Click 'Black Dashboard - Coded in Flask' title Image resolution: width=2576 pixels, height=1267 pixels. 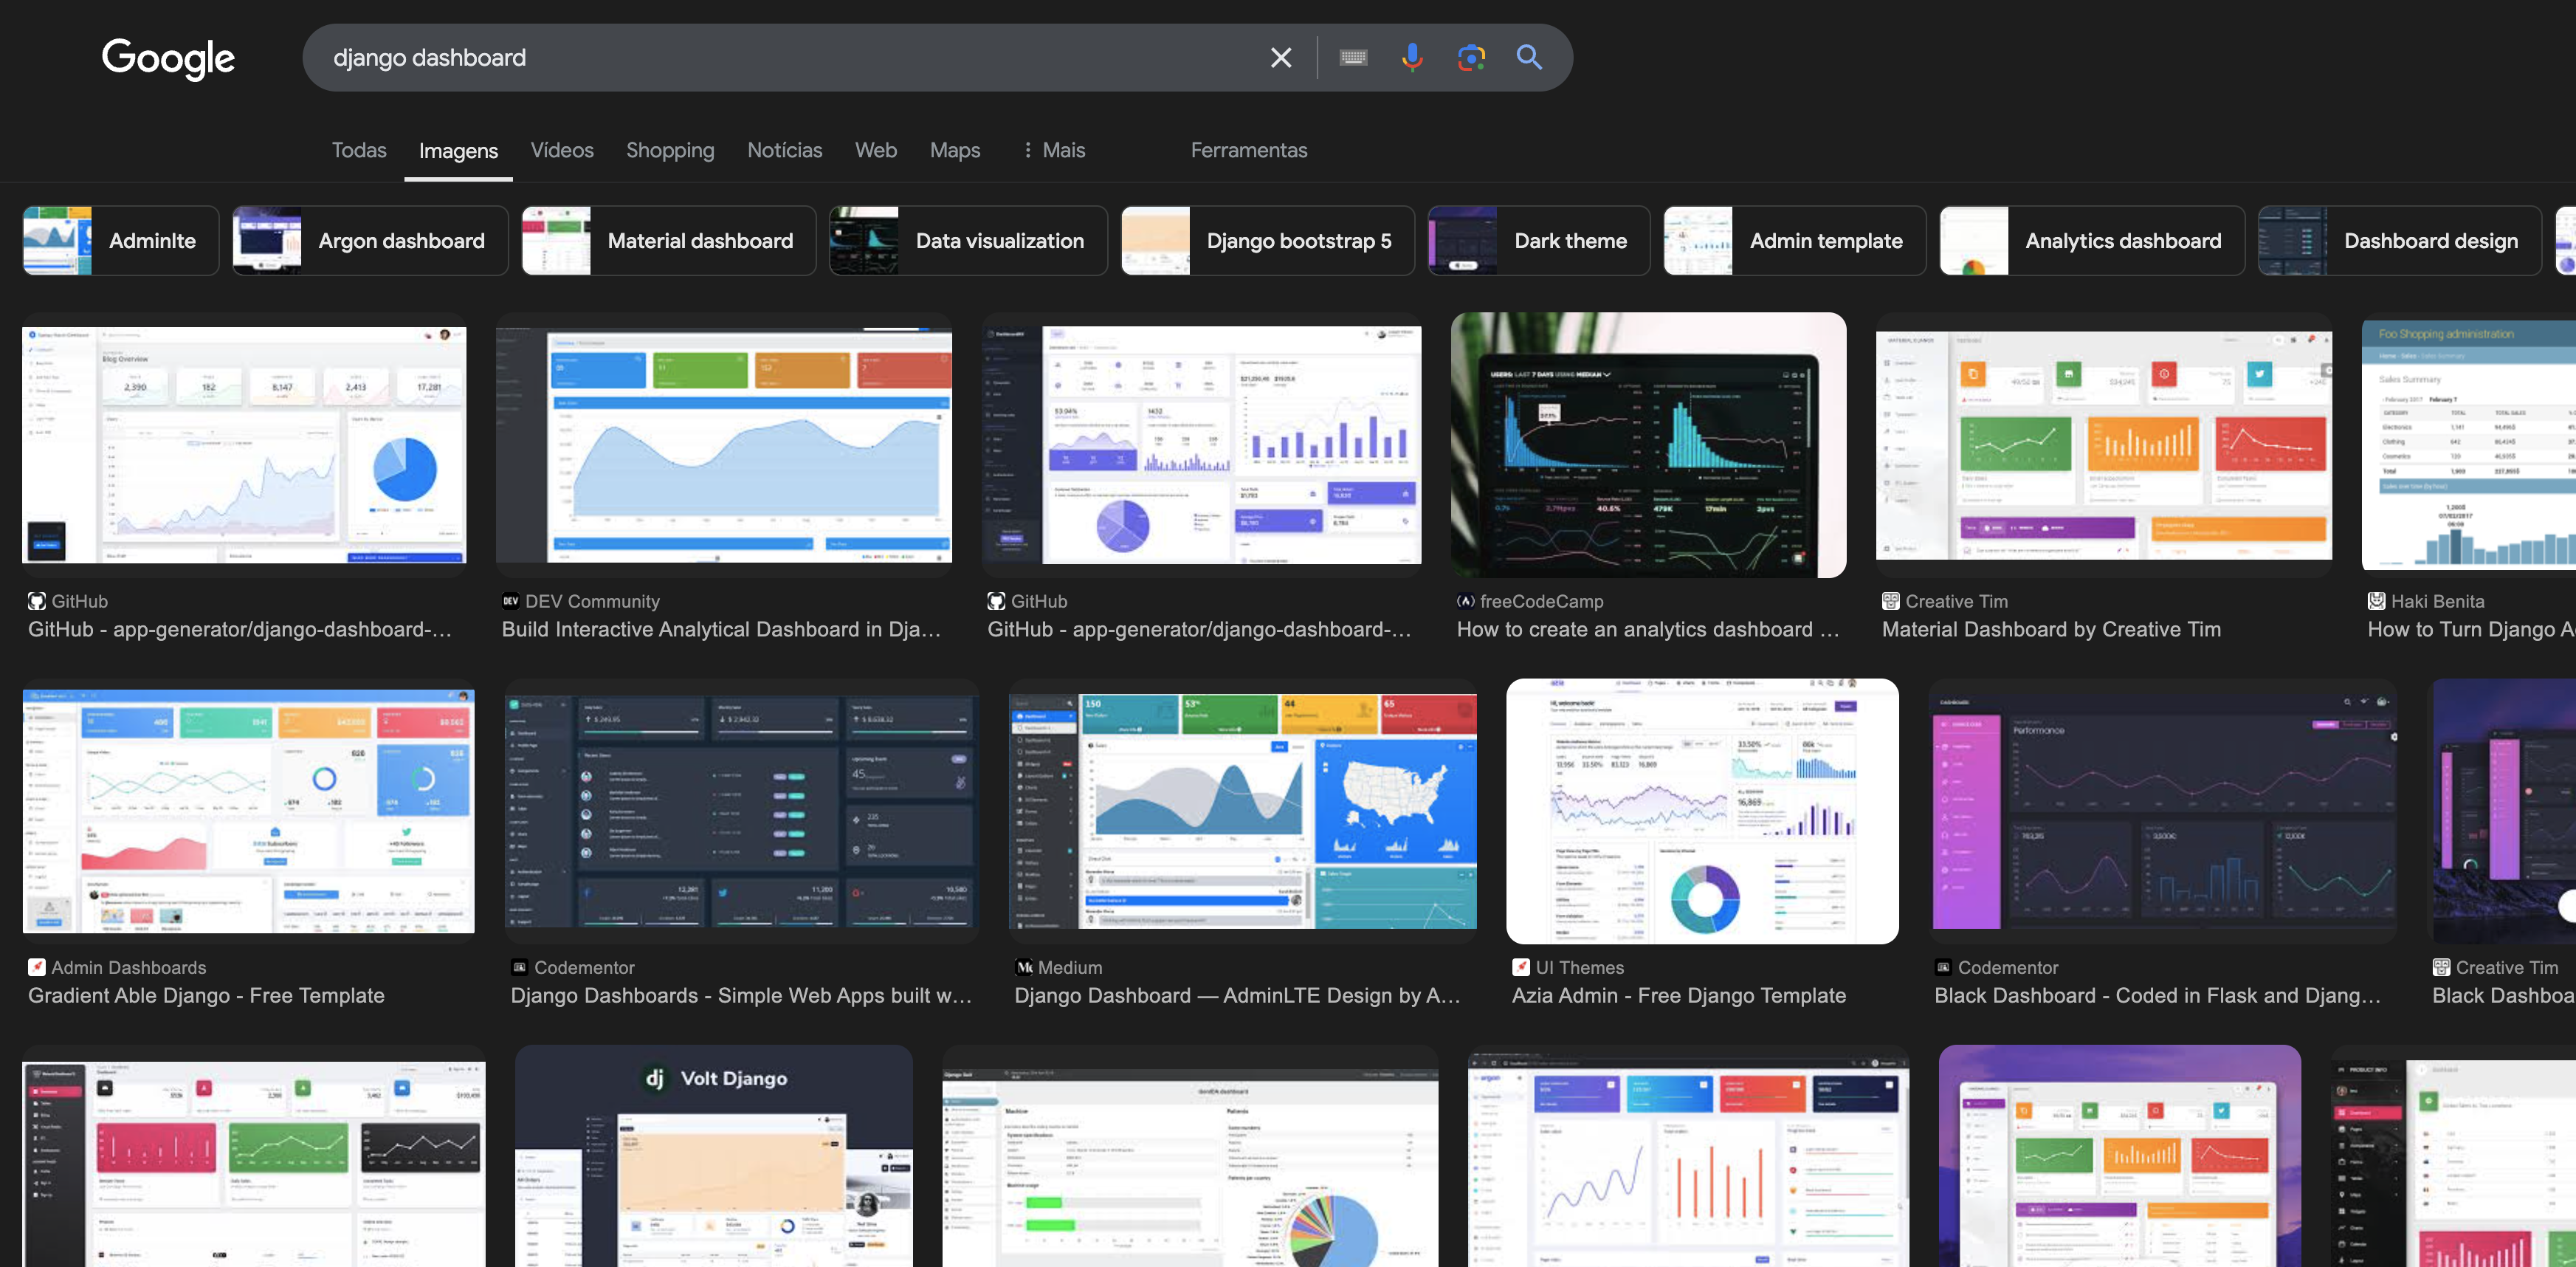point(2157,996)
